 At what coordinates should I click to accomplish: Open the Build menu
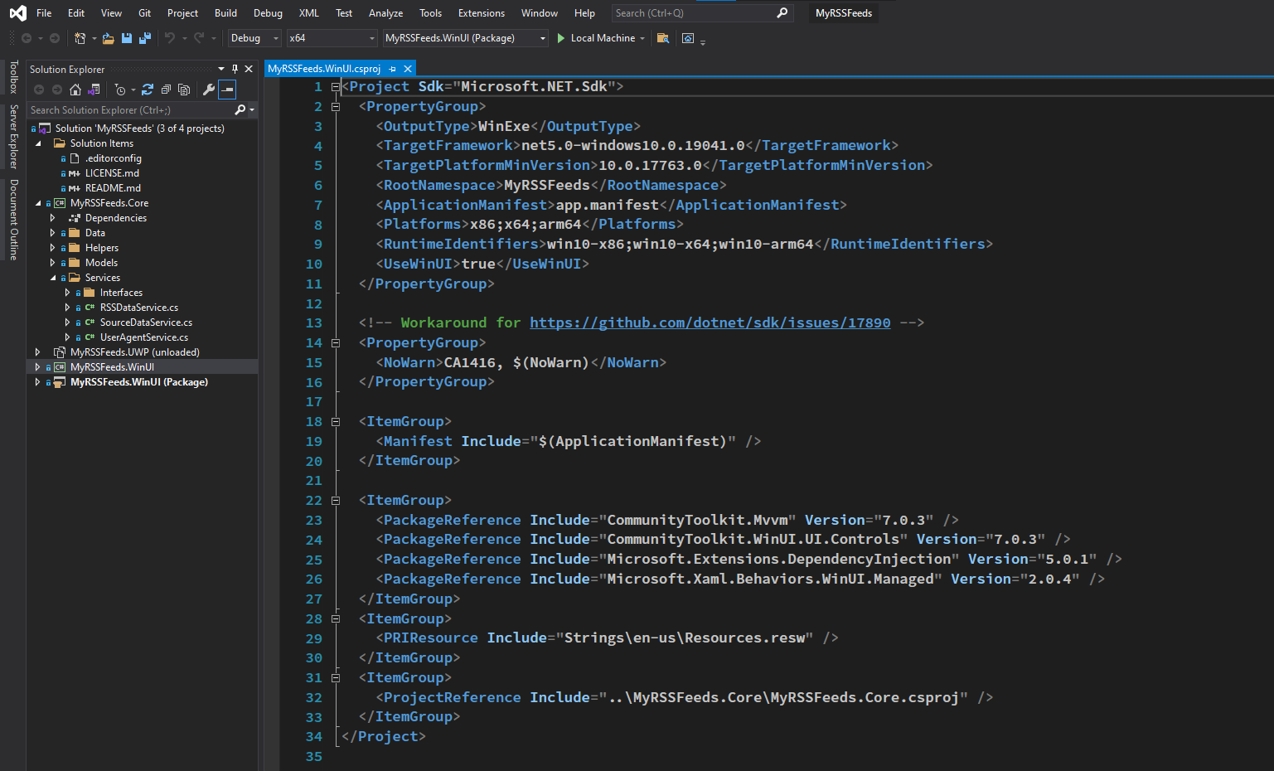(x=225, y=12)
